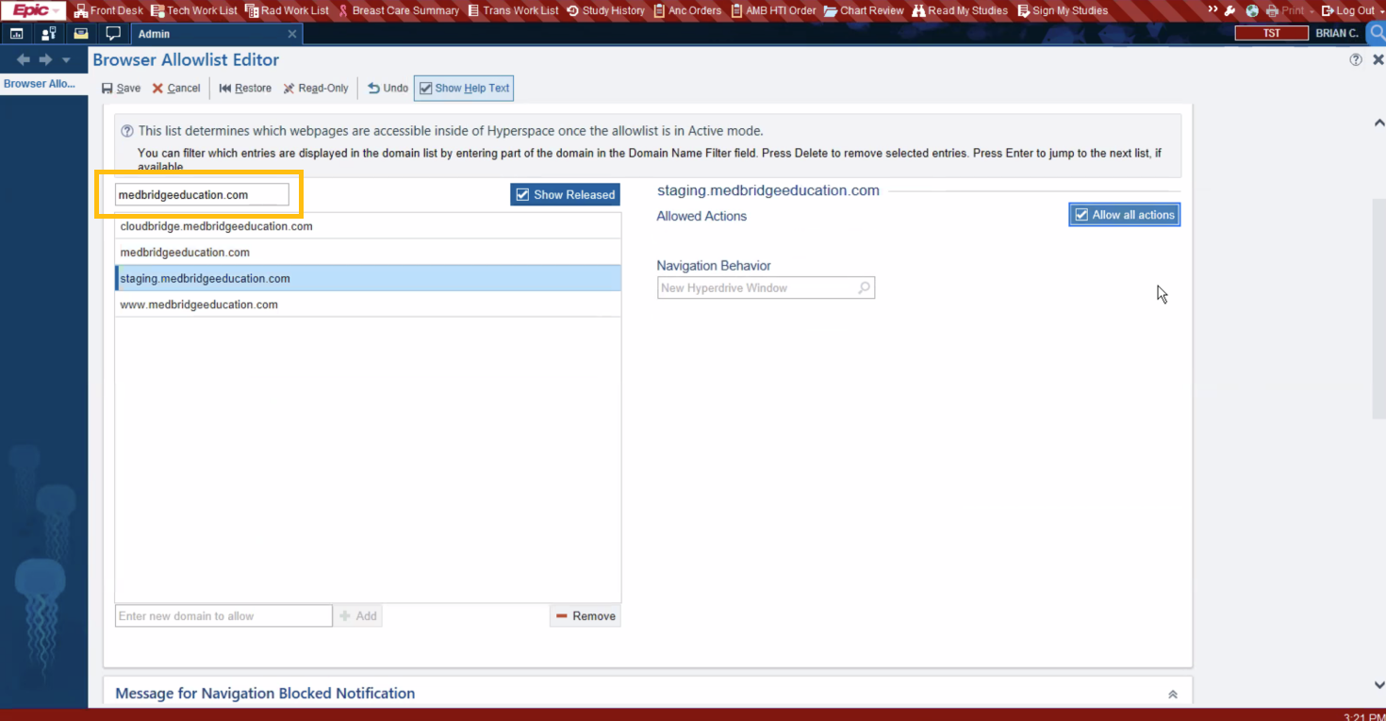Select www.medbridgeeducation.com entry

(368, 304)
